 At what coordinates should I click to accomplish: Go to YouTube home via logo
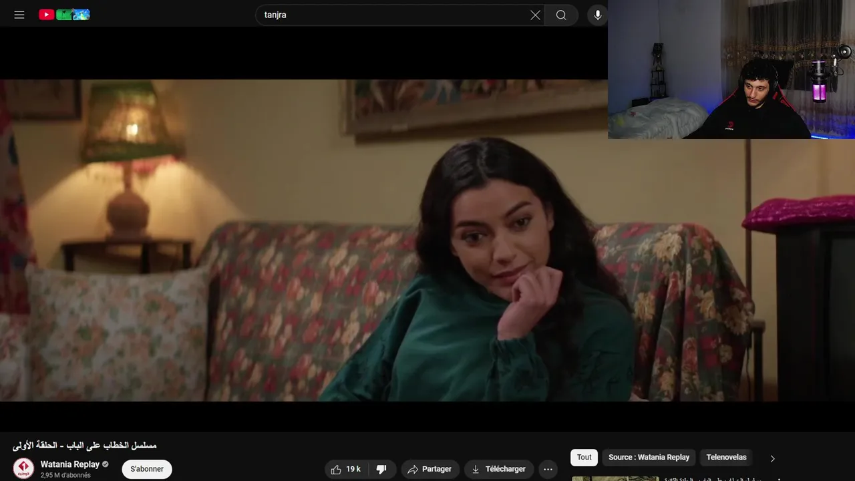point(64,15)
